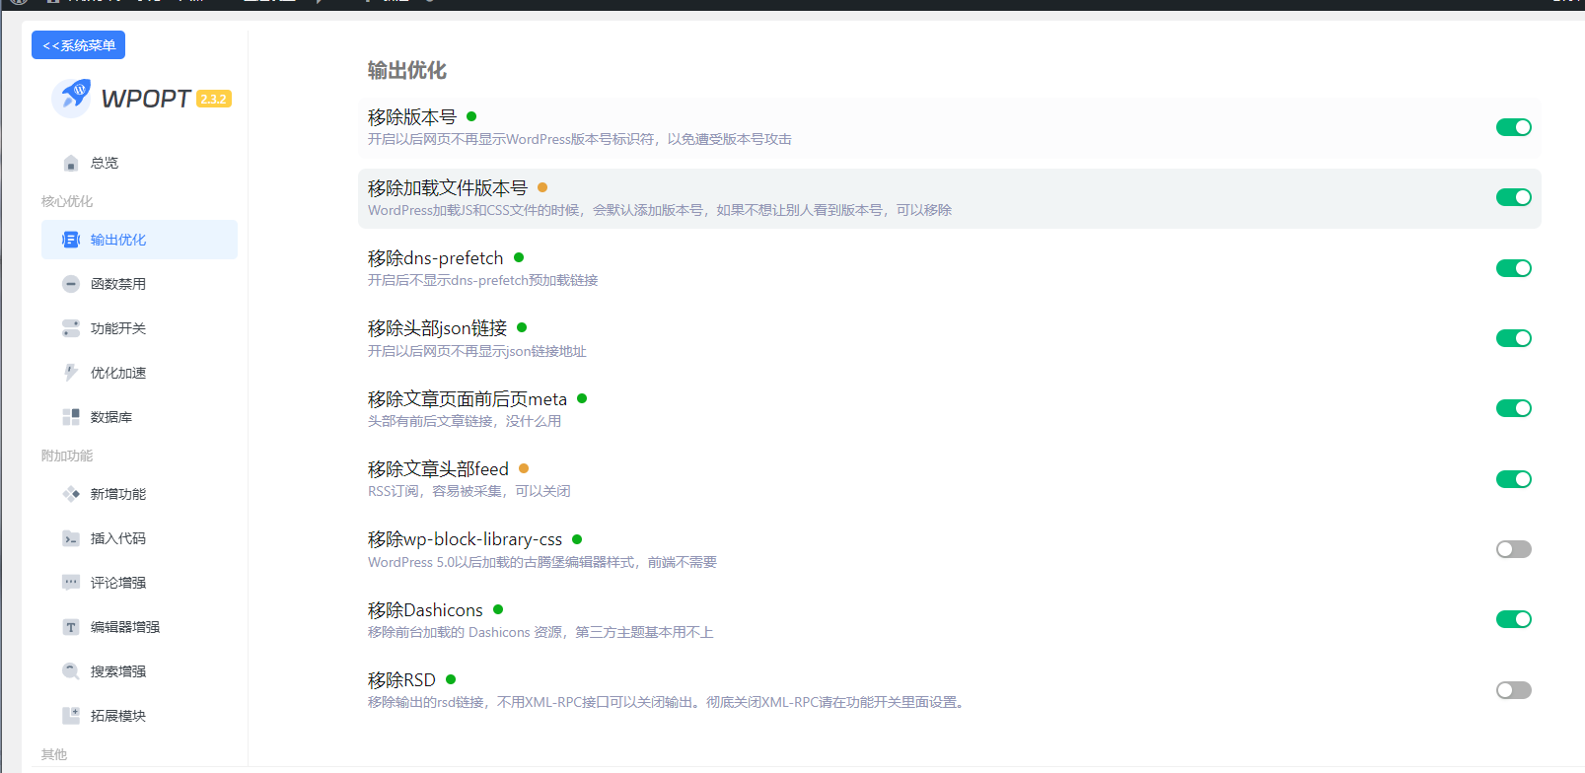Switch off 移除文章头部feed toggle
Viewport: 1585px width, 773px height.
coord(1513,479)
